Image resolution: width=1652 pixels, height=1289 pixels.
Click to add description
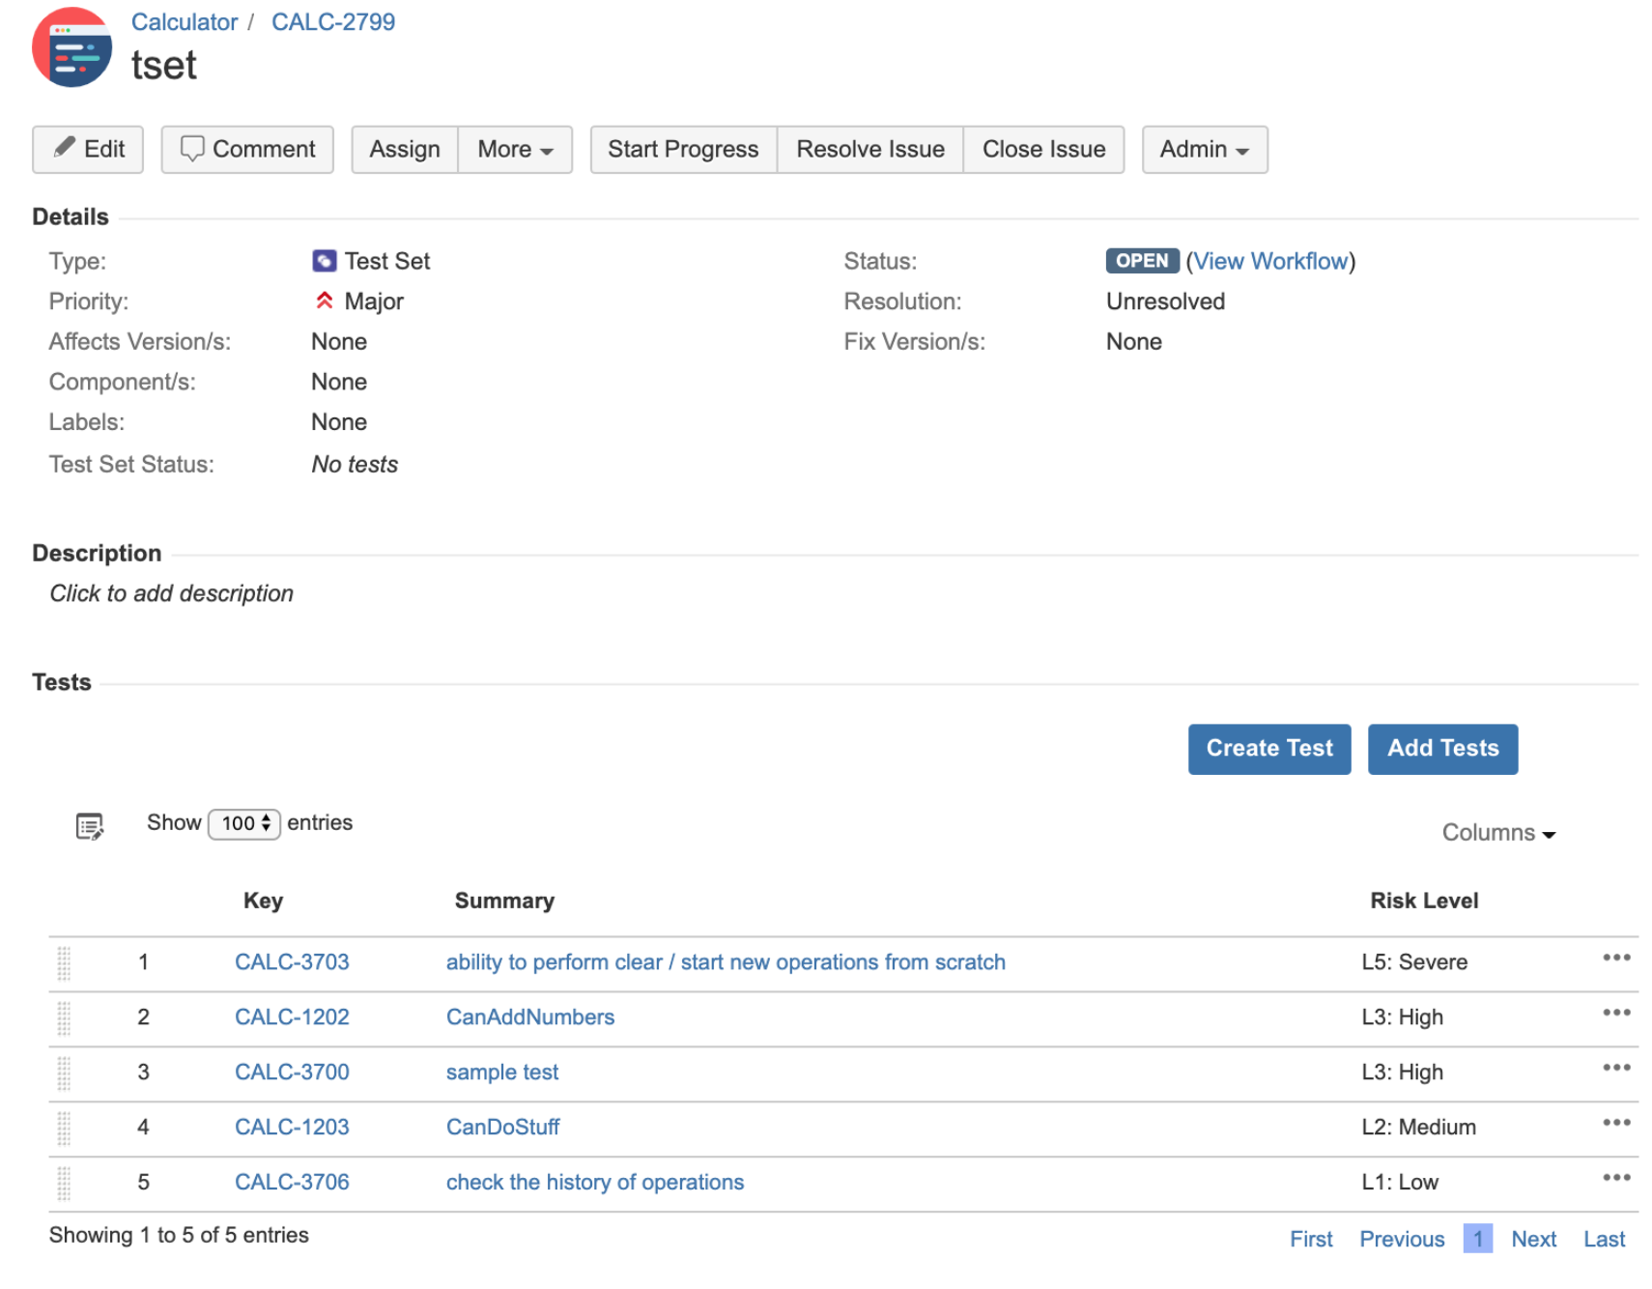(171, 593)
